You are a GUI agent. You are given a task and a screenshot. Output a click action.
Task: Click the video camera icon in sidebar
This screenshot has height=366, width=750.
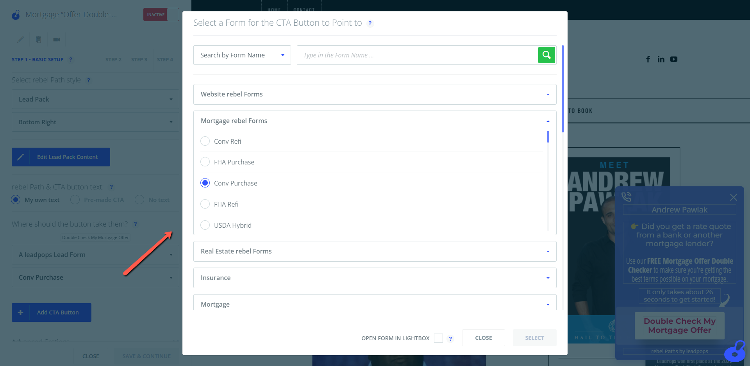tap(57, 39)
